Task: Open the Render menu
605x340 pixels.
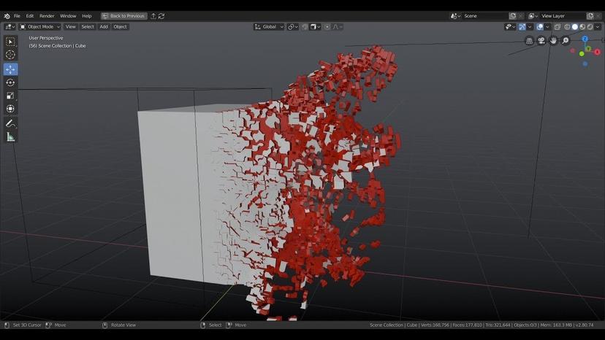Action: (x=47, y=15)
